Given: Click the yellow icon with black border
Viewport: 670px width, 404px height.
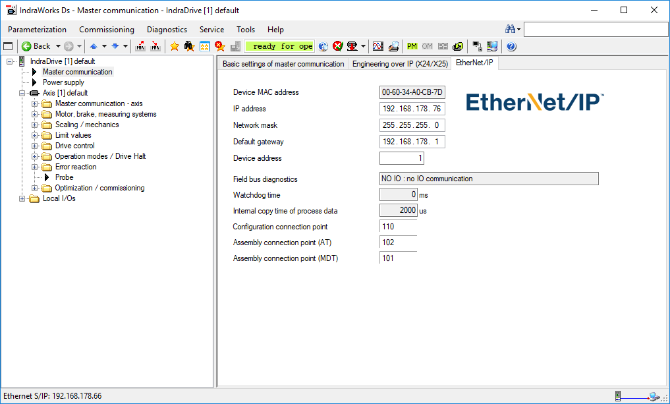Looking at the screenshot, I should click(458, 46).
